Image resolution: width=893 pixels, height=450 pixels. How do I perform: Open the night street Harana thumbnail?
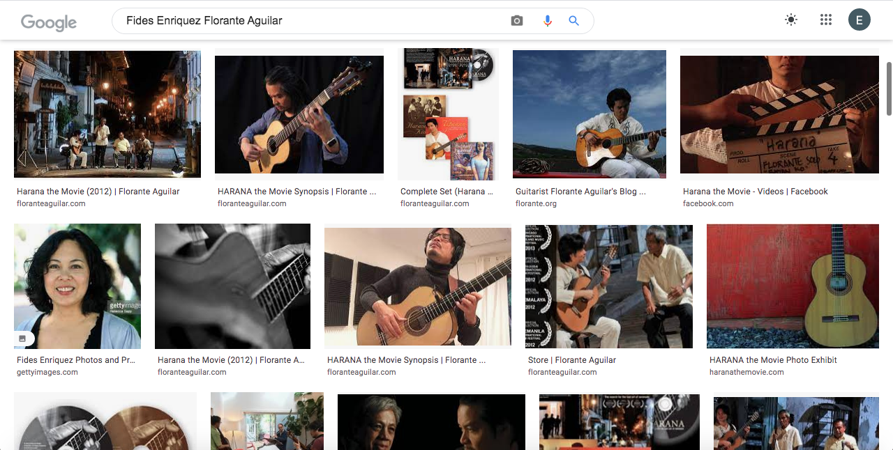[x=107, y=114]
